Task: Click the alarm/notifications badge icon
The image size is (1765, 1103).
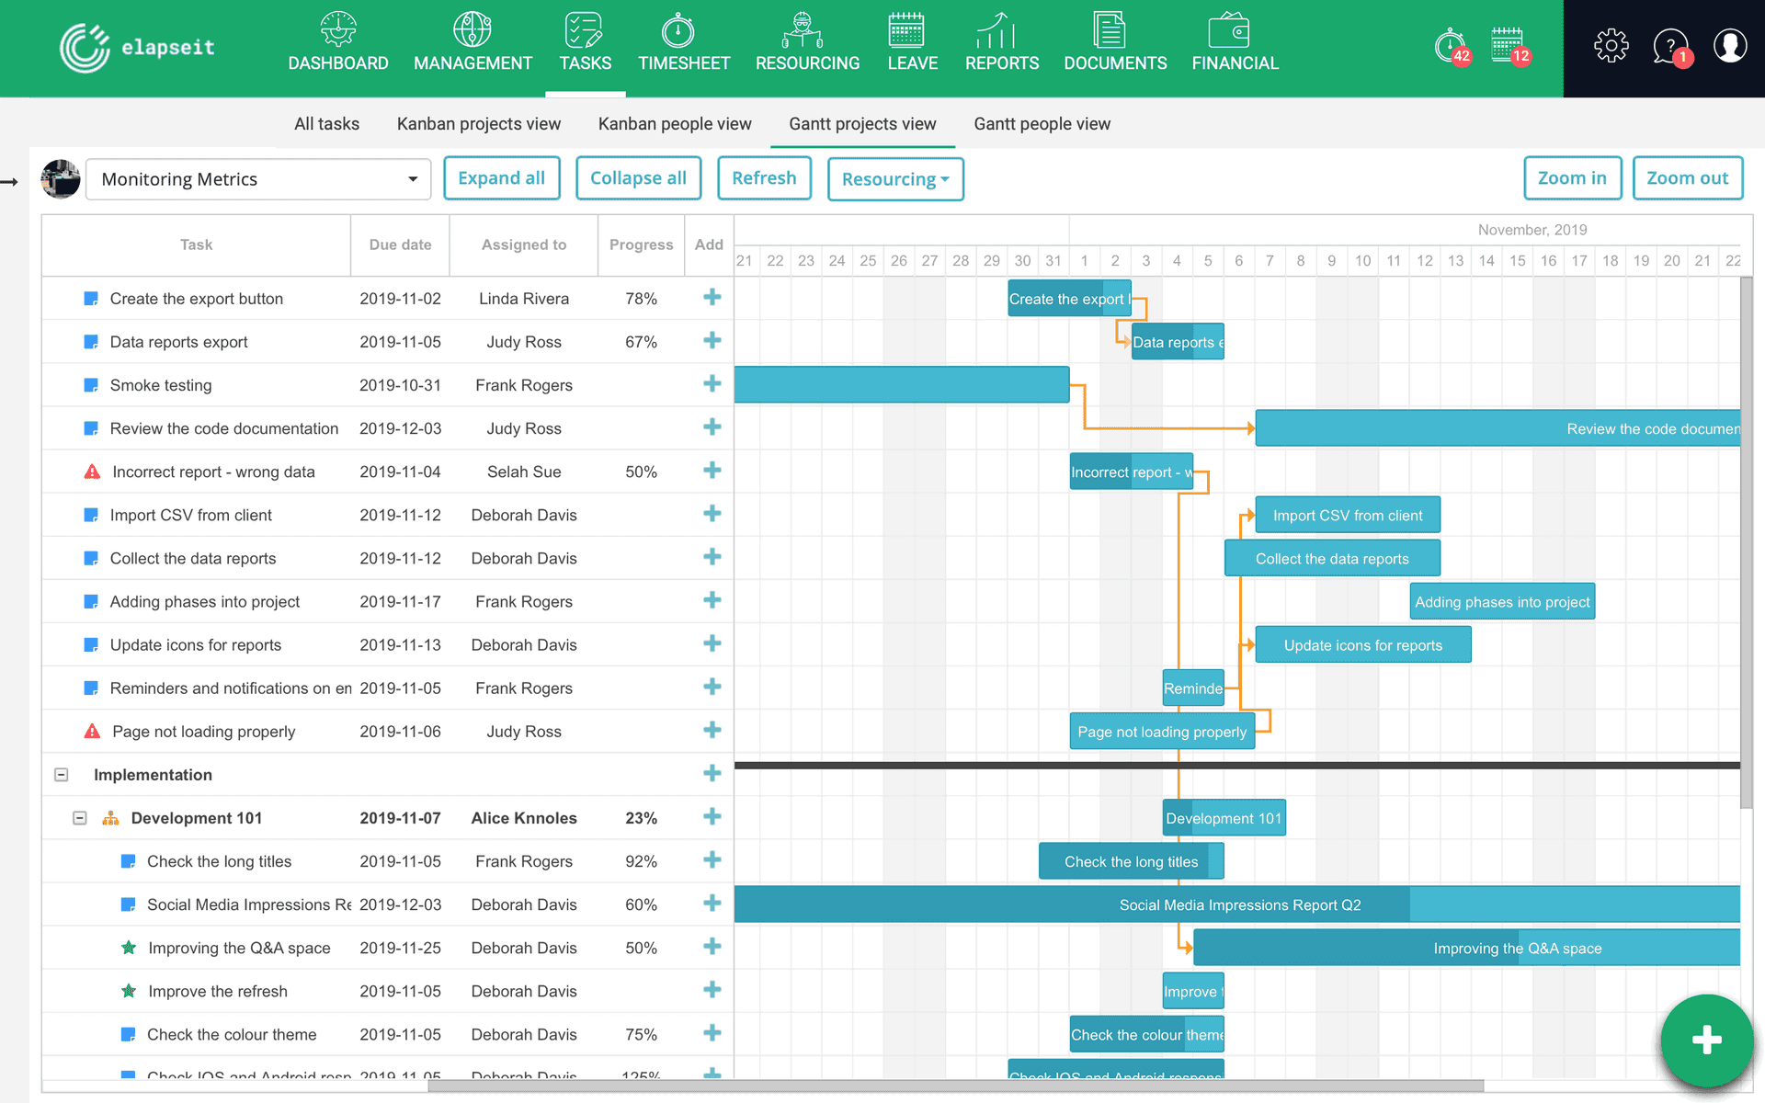Action: click(1446, 42)
